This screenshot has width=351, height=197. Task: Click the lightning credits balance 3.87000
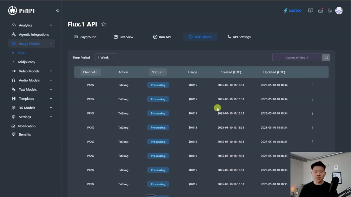[x=293, y=11]
